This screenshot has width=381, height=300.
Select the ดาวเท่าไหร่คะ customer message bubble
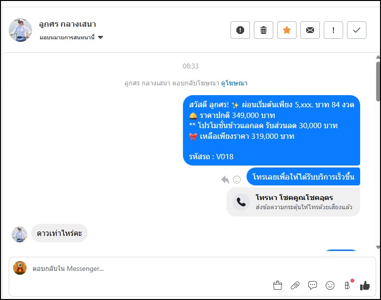tap(60, 233)
